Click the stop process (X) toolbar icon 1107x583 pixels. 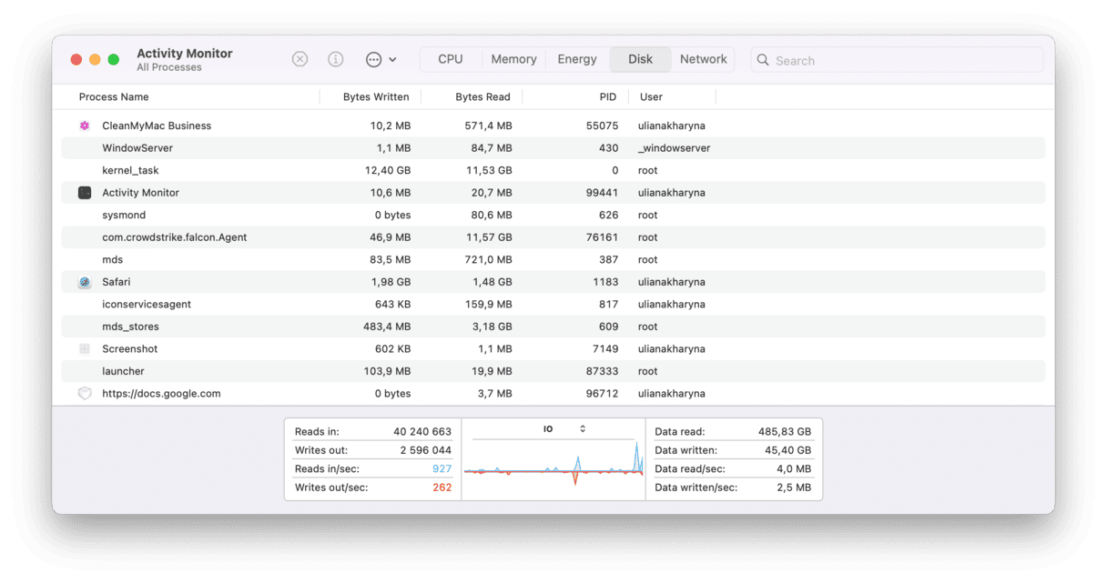pos(300,59)
